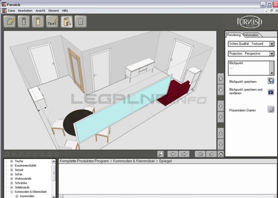Select the Schränke category label
The width and height of the screenshot is (278, 198).
[21, 183]
